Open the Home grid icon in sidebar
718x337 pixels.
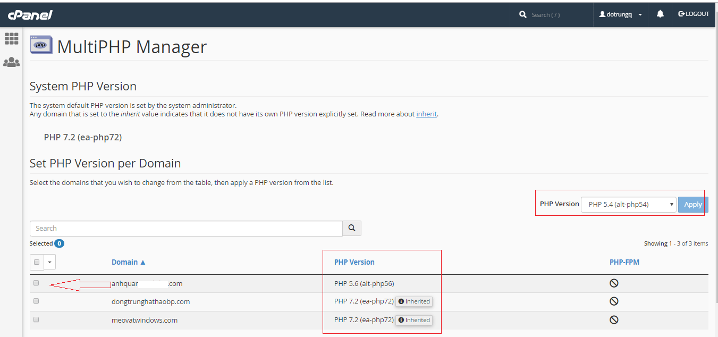tap(12, 38)
